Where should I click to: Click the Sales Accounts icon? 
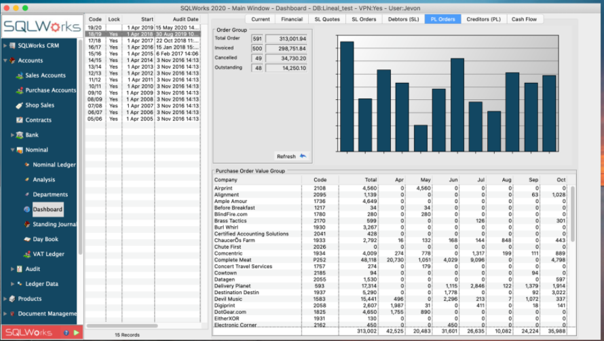click(20, 75)
